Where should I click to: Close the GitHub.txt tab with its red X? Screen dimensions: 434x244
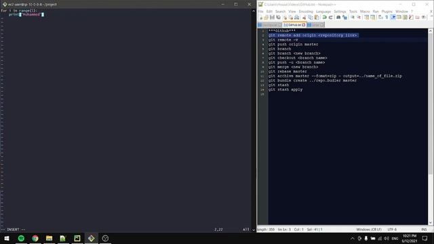tap(304, 25)
